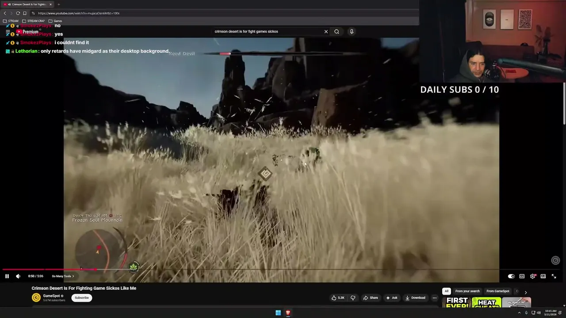Reload the page
Image resolution: width=566 pixels, height=318 pixels.
click(18, 13)
